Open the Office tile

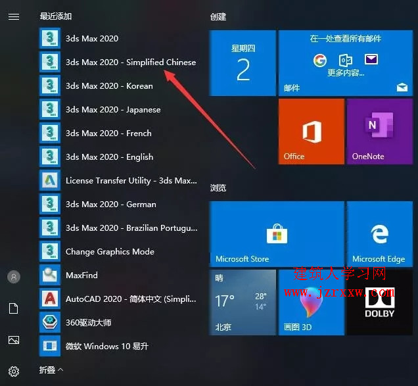click(x=312, y=132)
